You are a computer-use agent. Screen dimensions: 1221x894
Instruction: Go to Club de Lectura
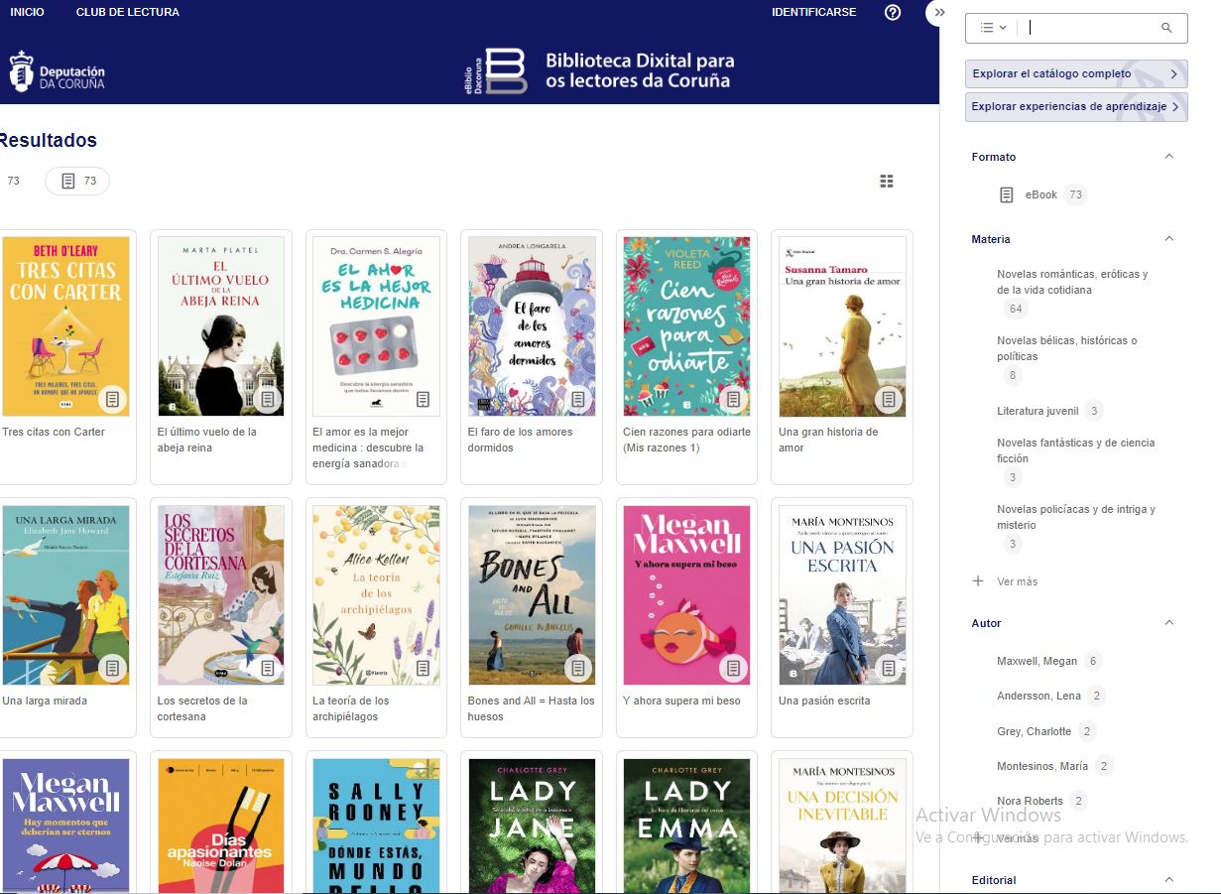coord(128,13)
